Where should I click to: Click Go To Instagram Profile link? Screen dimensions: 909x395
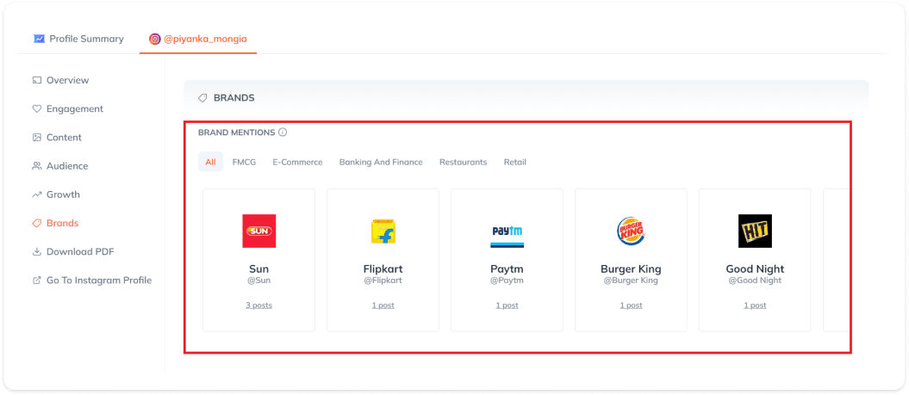click(x=98, y=280)
